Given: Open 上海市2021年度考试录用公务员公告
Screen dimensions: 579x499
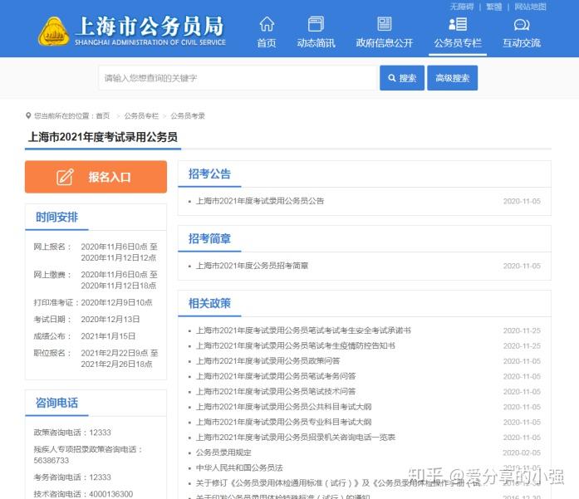Looking at the screenshot, I should click(x=260, y=201).
